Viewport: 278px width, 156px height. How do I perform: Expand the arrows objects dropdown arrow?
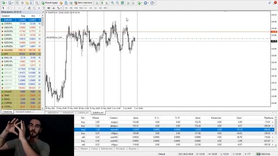61,8
